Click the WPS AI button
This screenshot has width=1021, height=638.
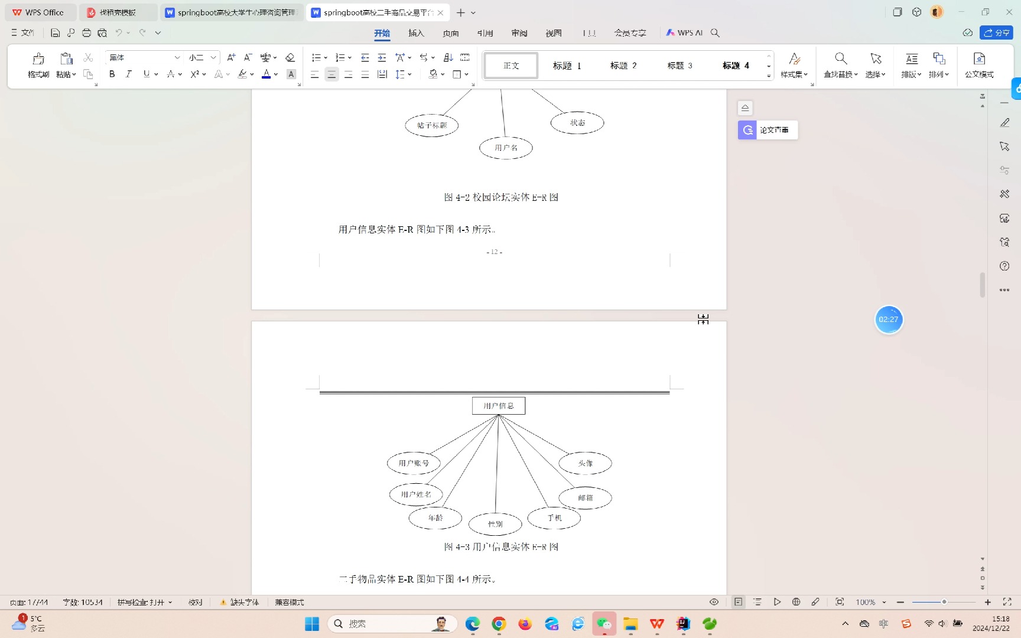[x=684, y=33]
